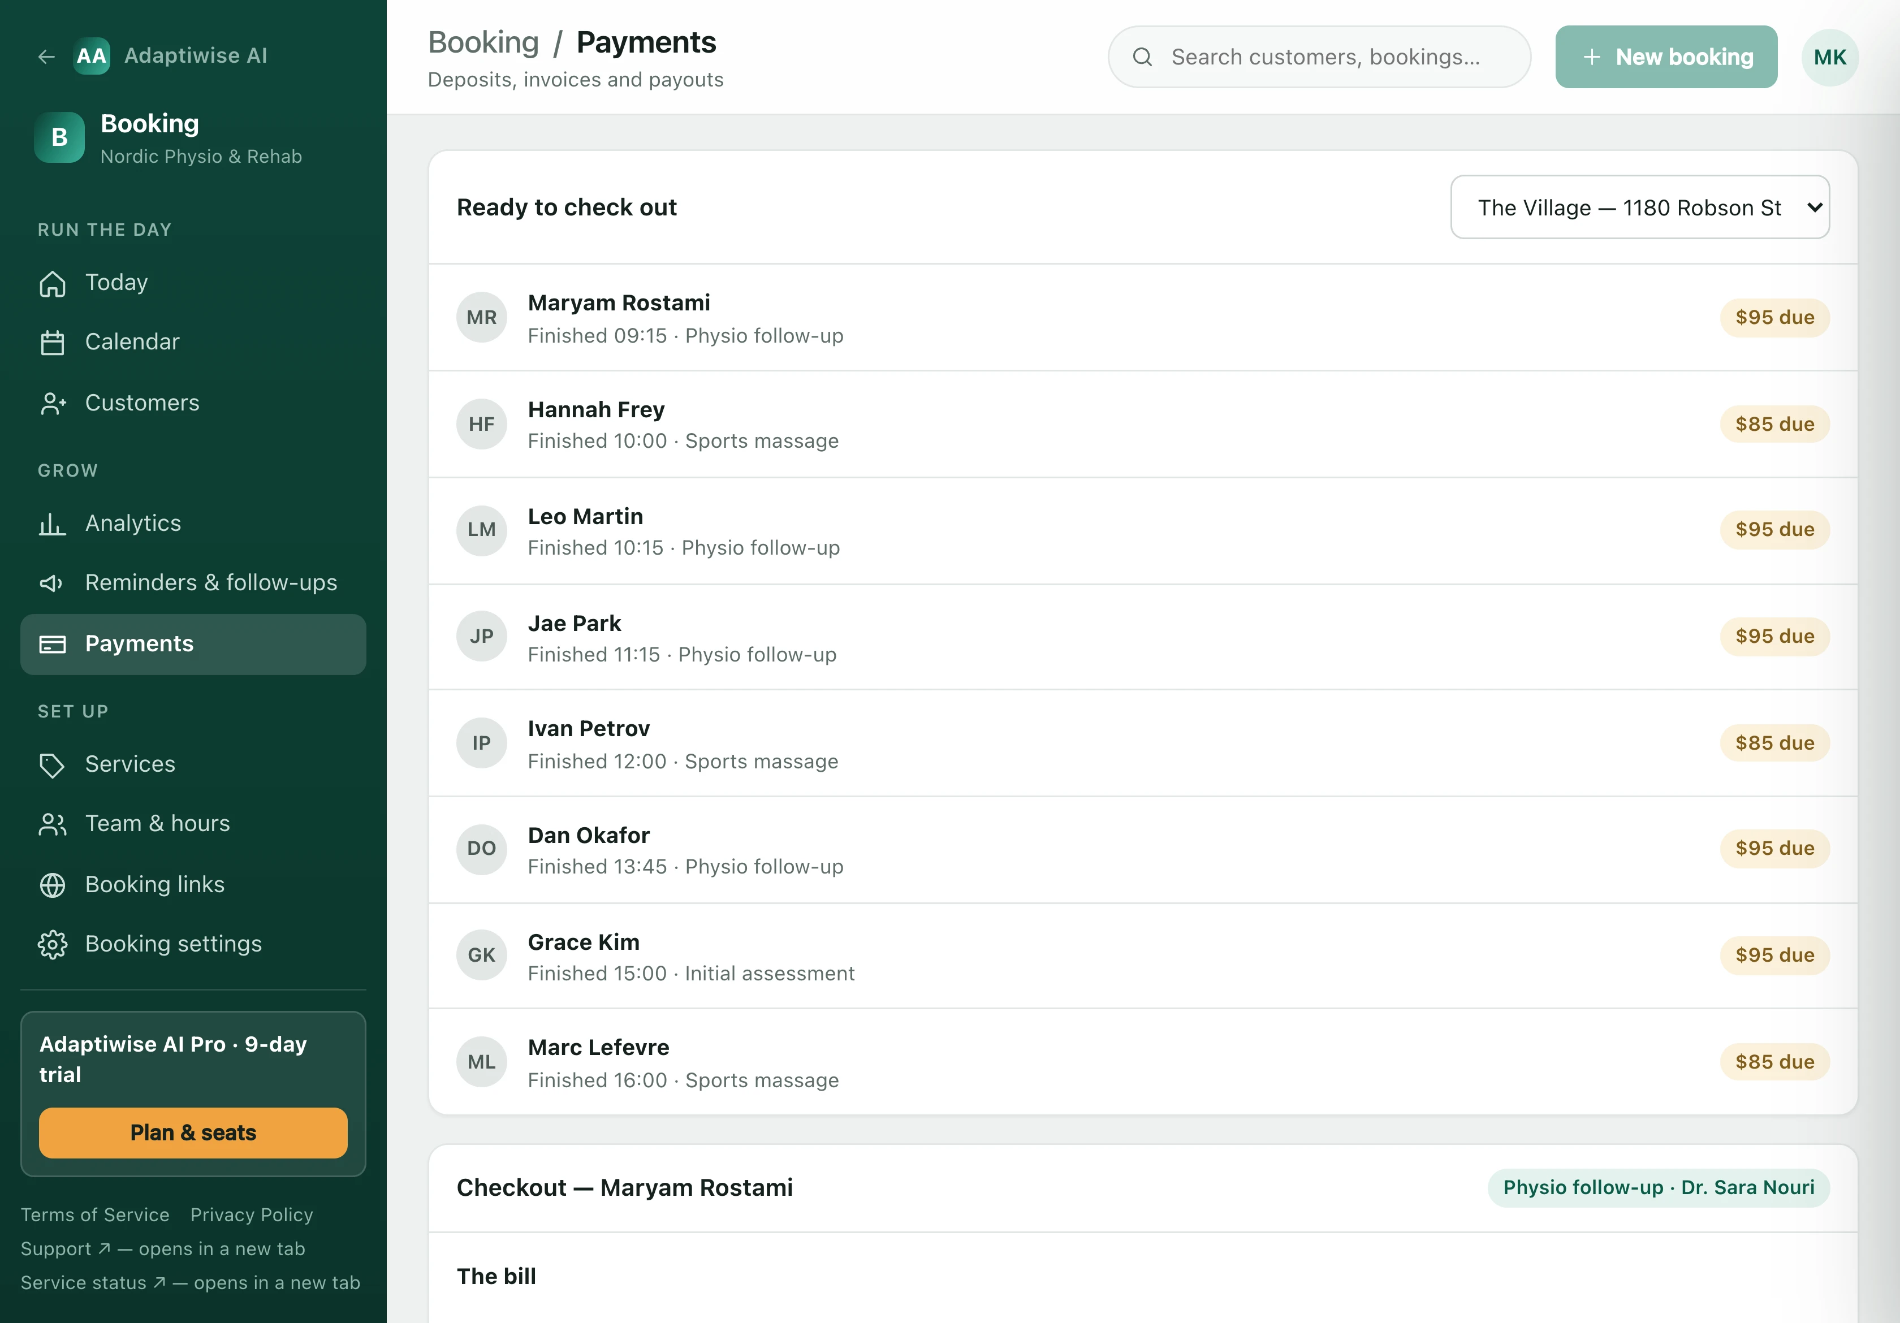
Task: Click Dan Okafor's $95 due badge
Action: [1774, 848]
